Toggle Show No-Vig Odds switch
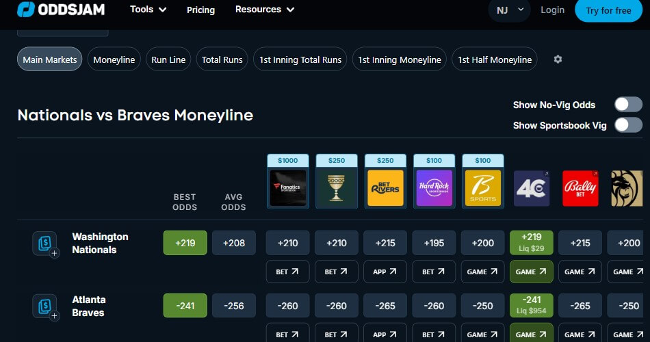This screenshot has width=650, height=342. [x=628, y=105]
